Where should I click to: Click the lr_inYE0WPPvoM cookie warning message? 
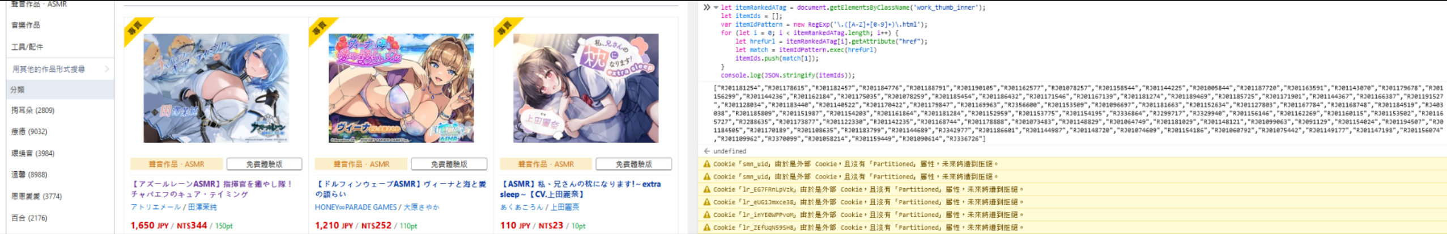point(868,215)
